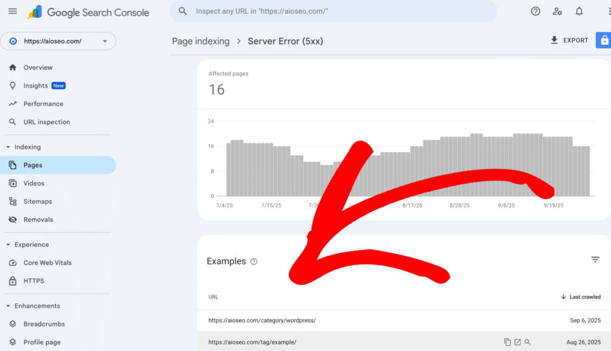The image size is (611, 351).
Task: Collapse the Experience section
Action: click(8, 245)
